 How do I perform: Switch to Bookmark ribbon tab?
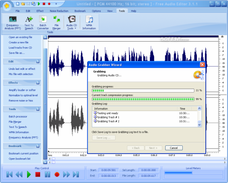pyautogui.click(x=80, y=11)
